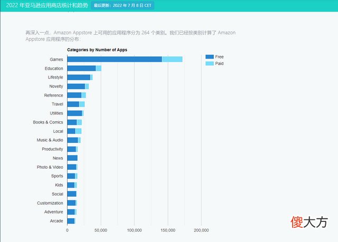Click the Photo & Video axis label
338x242 pixels.
coord(50,167)
